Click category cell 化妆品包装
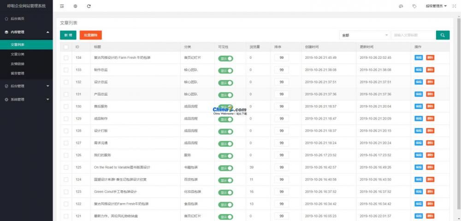The width and height of the screenshot is (461, 221). click(x=193, y=192)
